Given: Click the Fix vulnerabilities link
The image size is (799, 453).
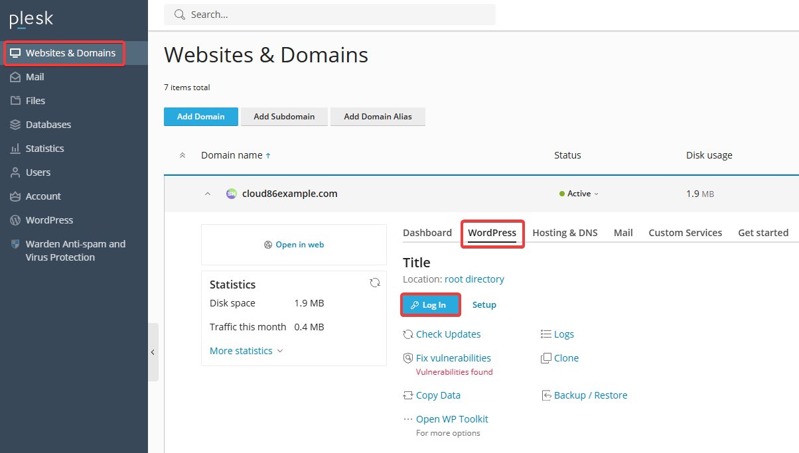Looking at the screenshot, I should tap(454, 358).
